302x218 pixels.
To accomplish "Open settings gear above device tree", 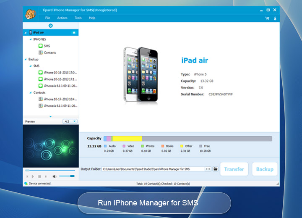I will click(51, 26).
